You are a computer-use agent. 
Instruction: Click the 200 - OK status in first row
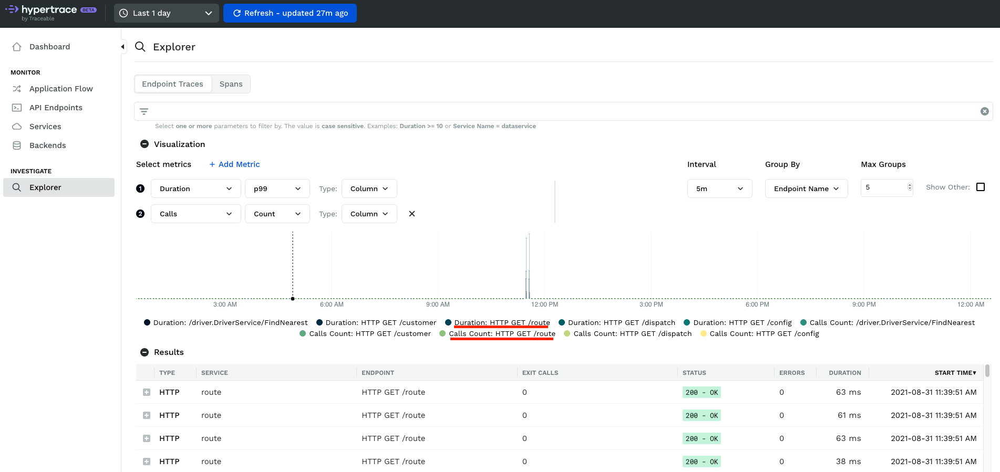(702, 392)
